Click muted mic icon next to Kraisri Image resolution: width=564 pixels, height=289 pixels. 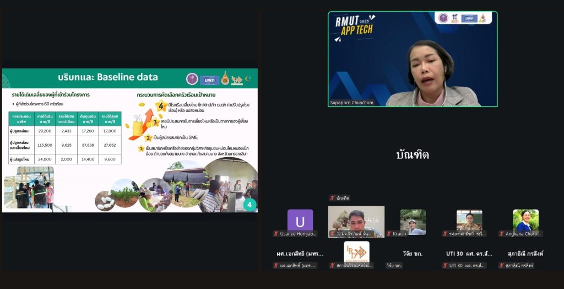coord(389,234)
